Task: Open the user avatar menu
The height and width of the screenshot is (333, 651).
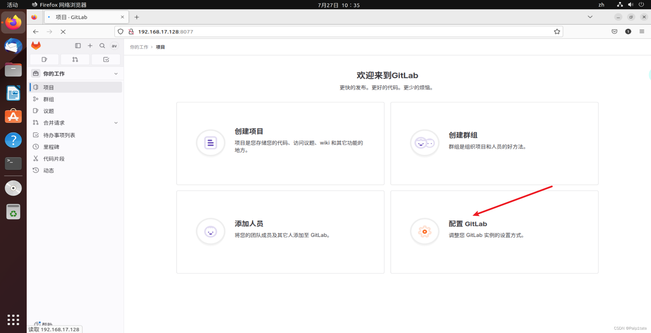Action: 114,46
